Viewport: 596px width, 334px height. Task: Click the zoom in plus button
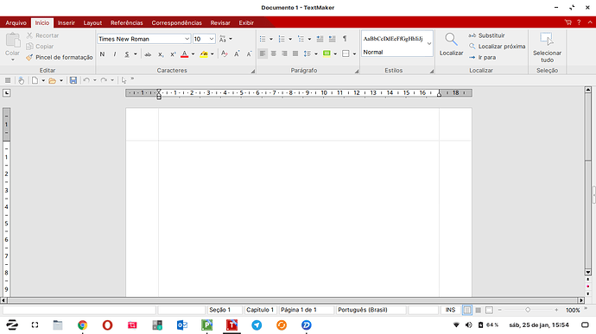556,310
